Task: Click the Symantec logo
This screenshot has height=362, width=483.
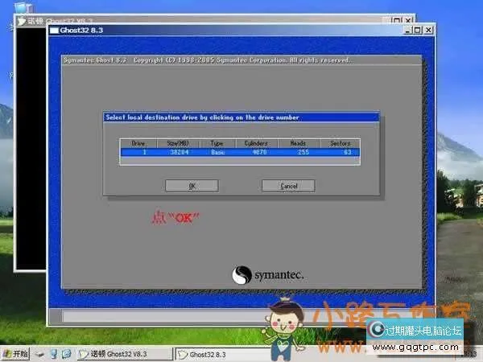Action: pos(268,275)
